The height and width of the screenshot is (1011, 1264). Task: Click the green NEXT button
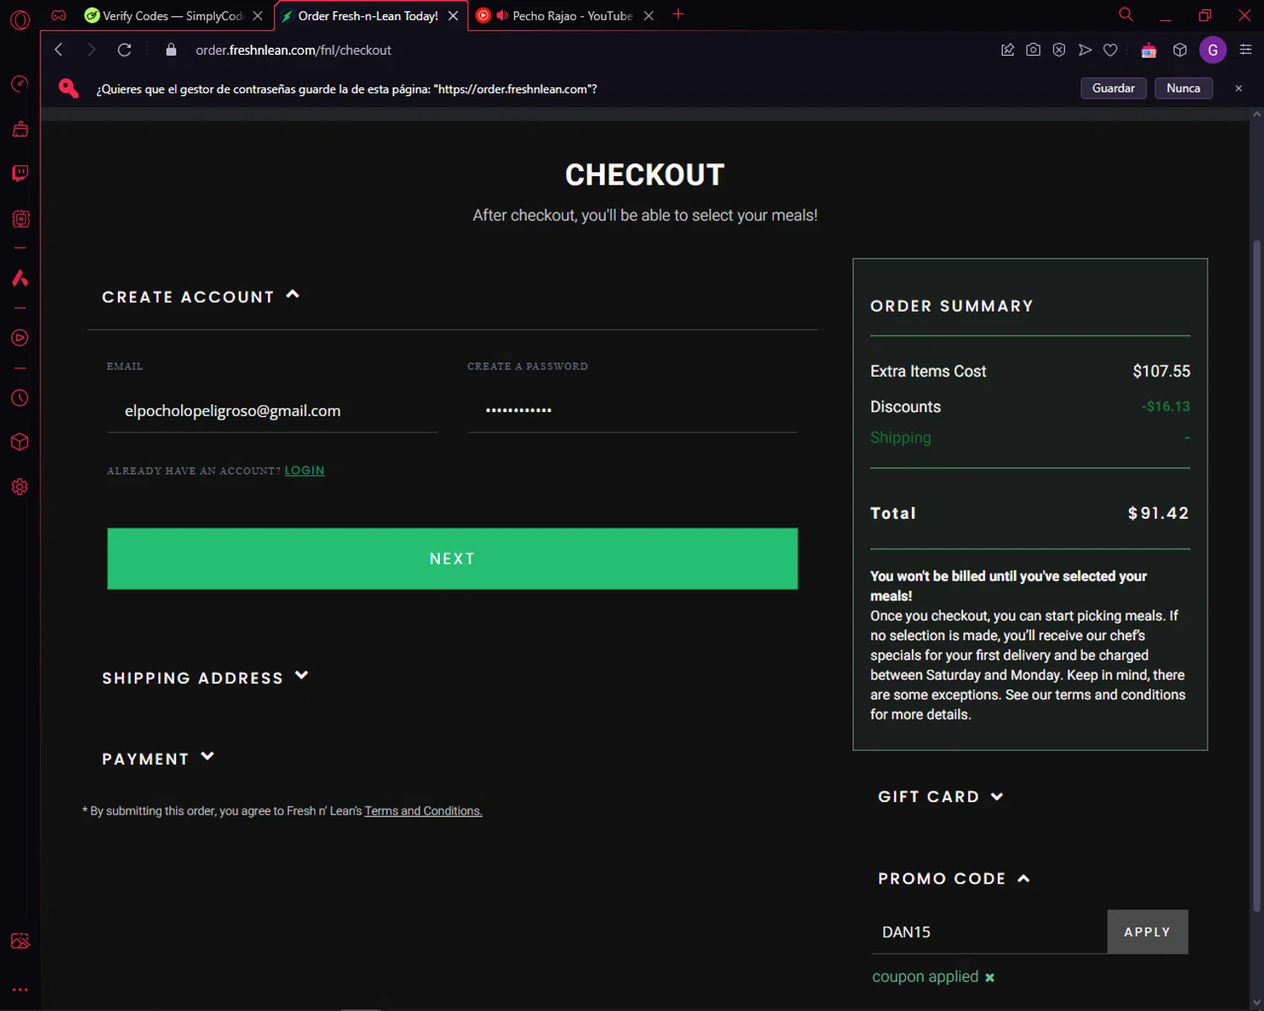pyautogui.click(x=453, y=559)
